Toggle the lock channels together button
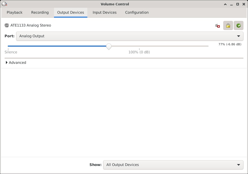Screen dimensions: 248x174 [228, 25]
